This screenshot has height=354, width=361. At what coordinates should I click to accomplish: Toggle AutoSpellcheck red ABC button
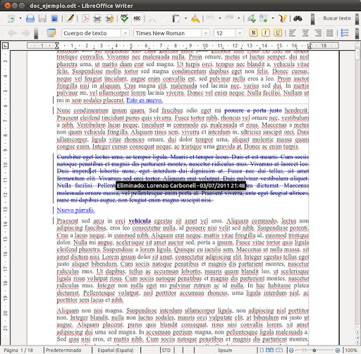(x=137, y=18)
